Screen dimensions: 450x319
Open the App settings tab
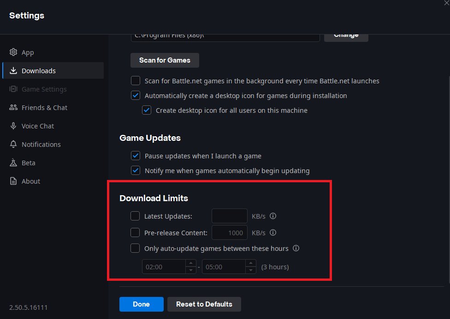[53, 52]
